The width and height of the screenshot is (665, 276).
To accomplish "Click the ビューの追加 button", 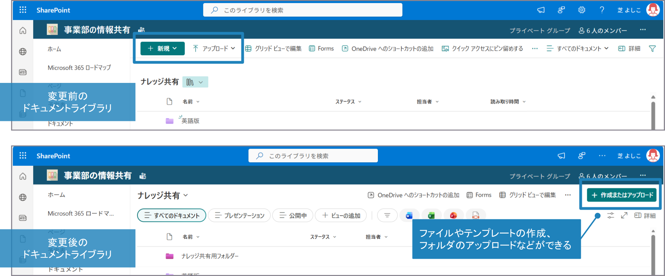I will click(x=341, y=216).
